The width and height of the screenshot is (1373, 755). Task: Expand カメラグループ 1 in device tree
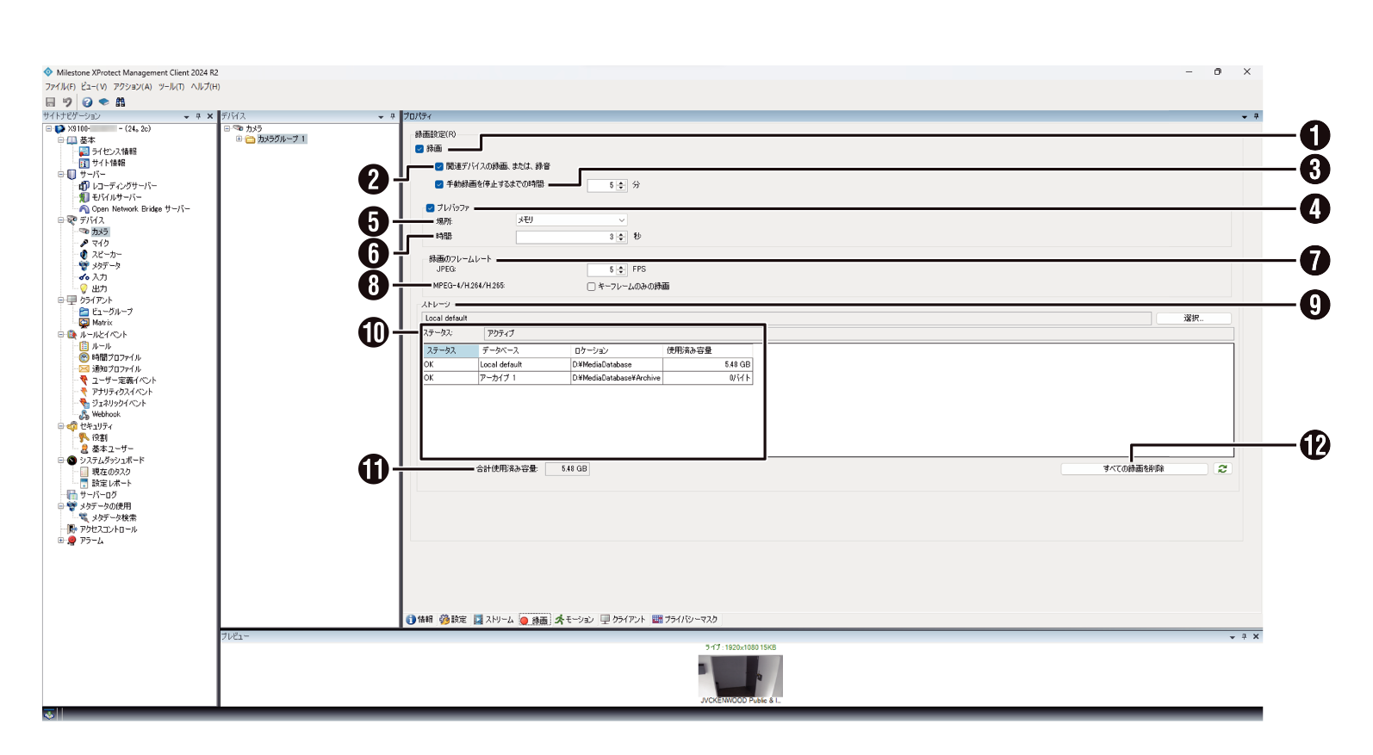[x=239, y=139]
